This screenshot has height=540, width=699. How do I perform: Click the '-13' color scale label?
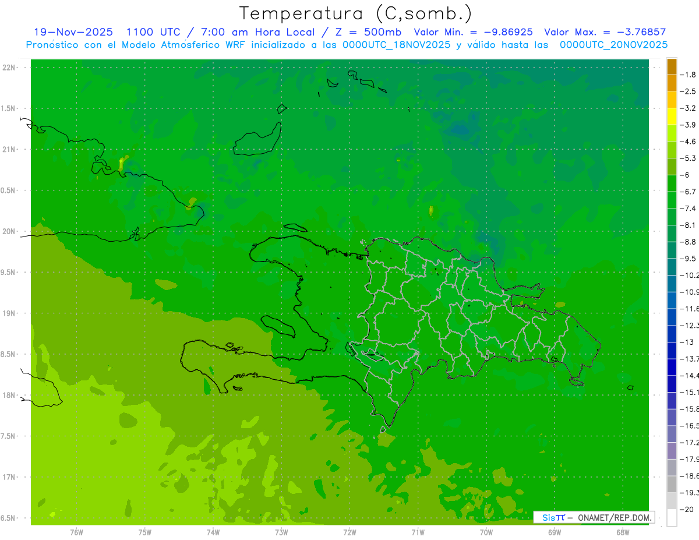pos(687,342)
